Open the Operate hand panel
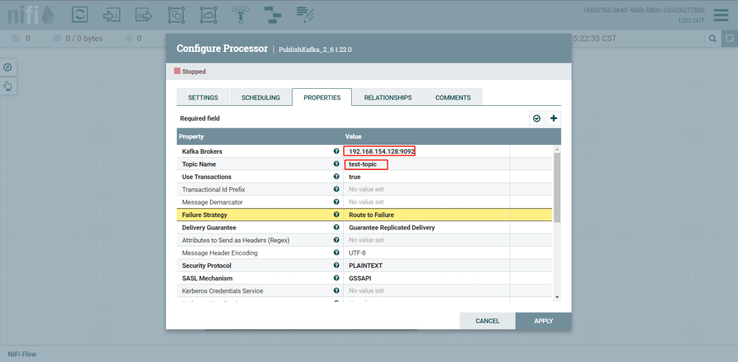 pos(7,85)
